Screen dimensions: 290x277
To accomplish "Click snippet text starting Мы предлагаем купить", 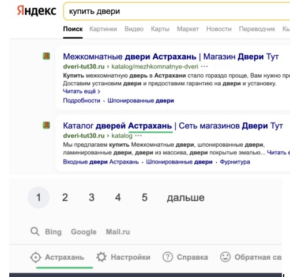I will click(x=164, y=149).
